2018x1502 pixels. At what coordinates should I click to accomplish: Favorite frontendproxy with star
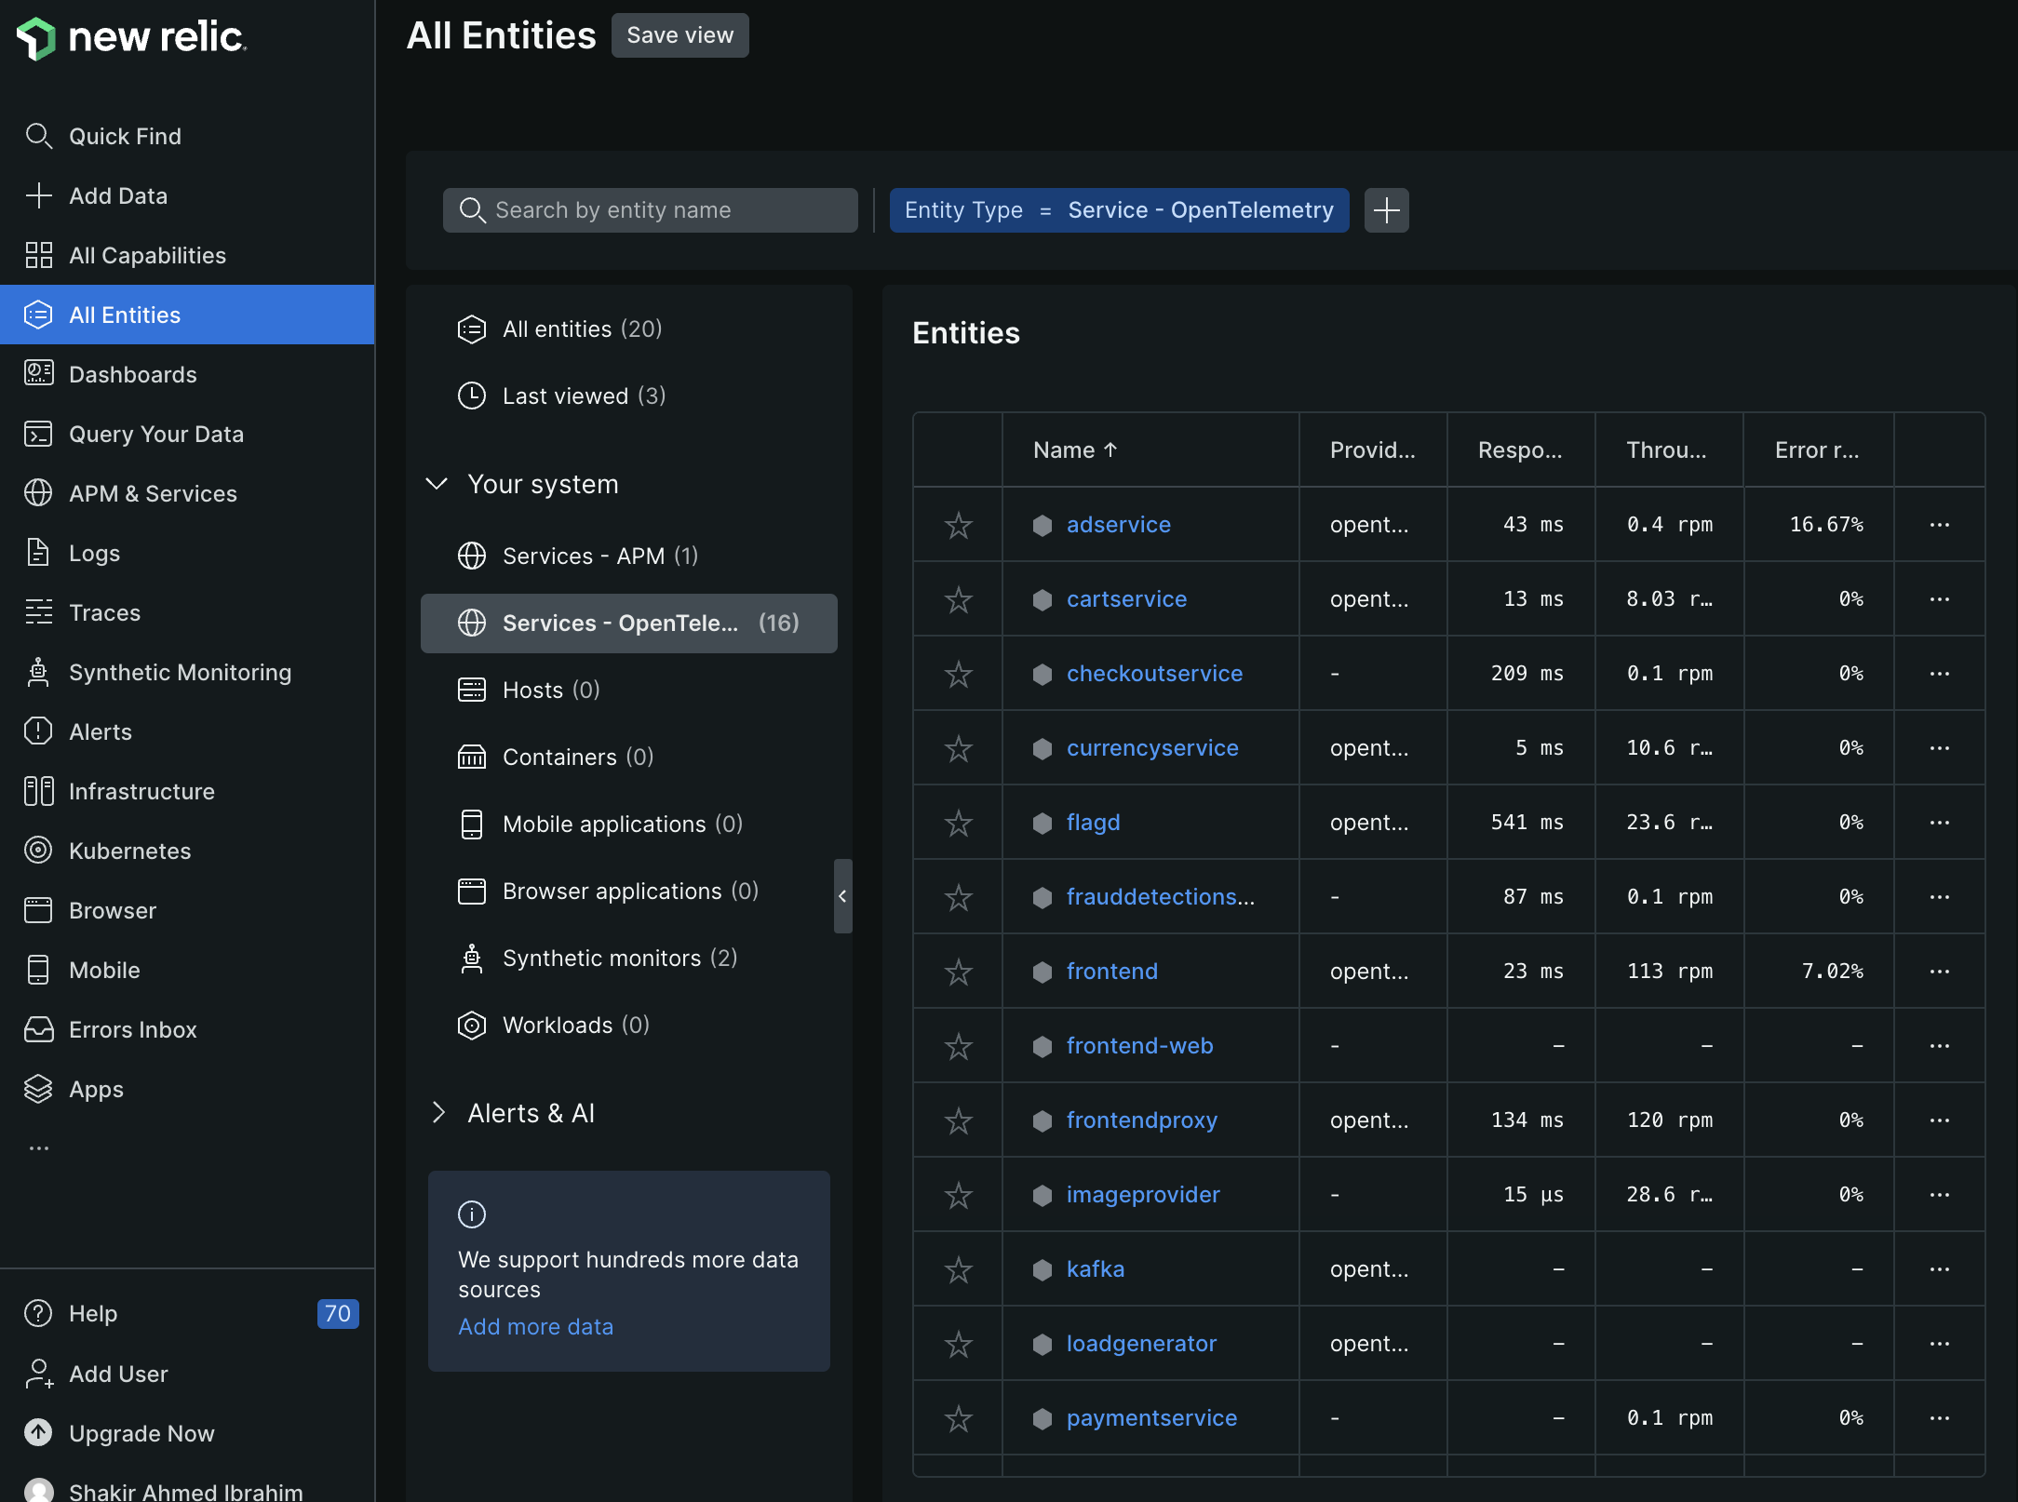[x=959, y=1120]
